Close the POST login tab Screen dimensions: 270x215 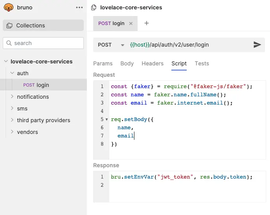point(131,23)
